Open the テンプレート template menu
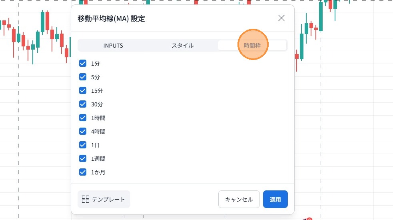393x220 pixels. 104,199
